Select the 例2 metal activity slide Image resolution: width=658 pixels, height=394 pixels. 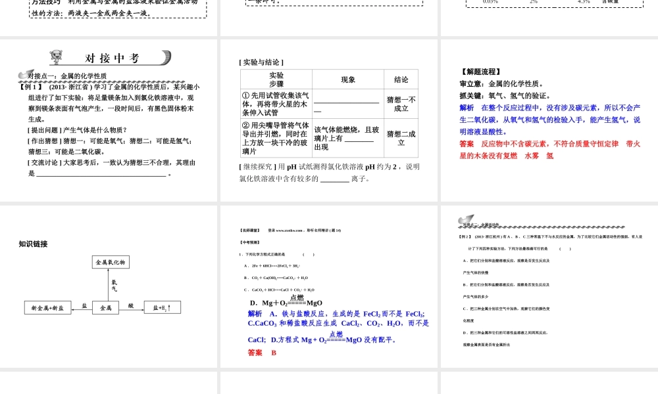tap(549, 286)
